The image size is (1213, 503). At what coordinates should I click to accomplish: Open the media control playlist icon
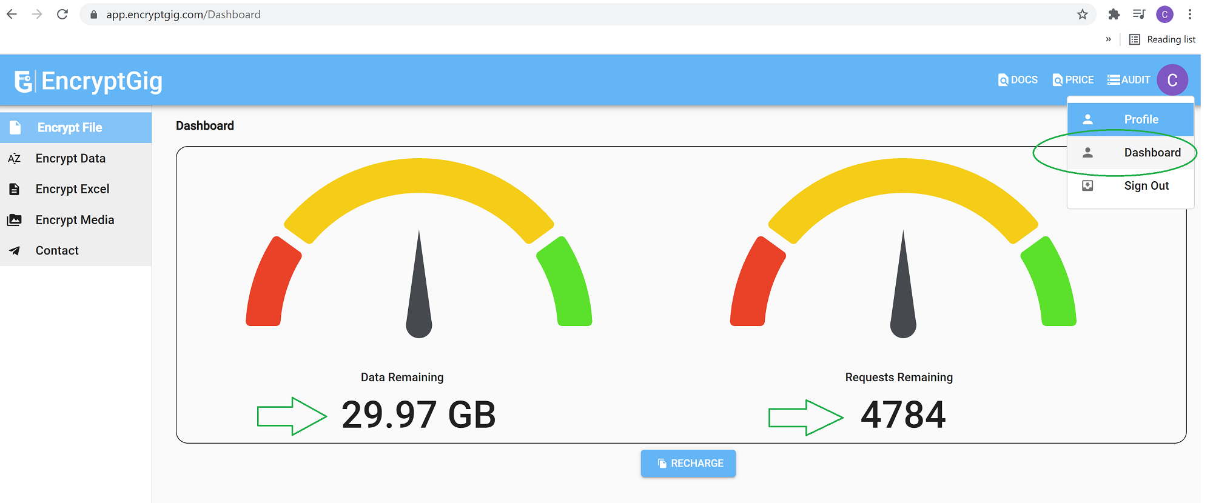[1139, 14]
